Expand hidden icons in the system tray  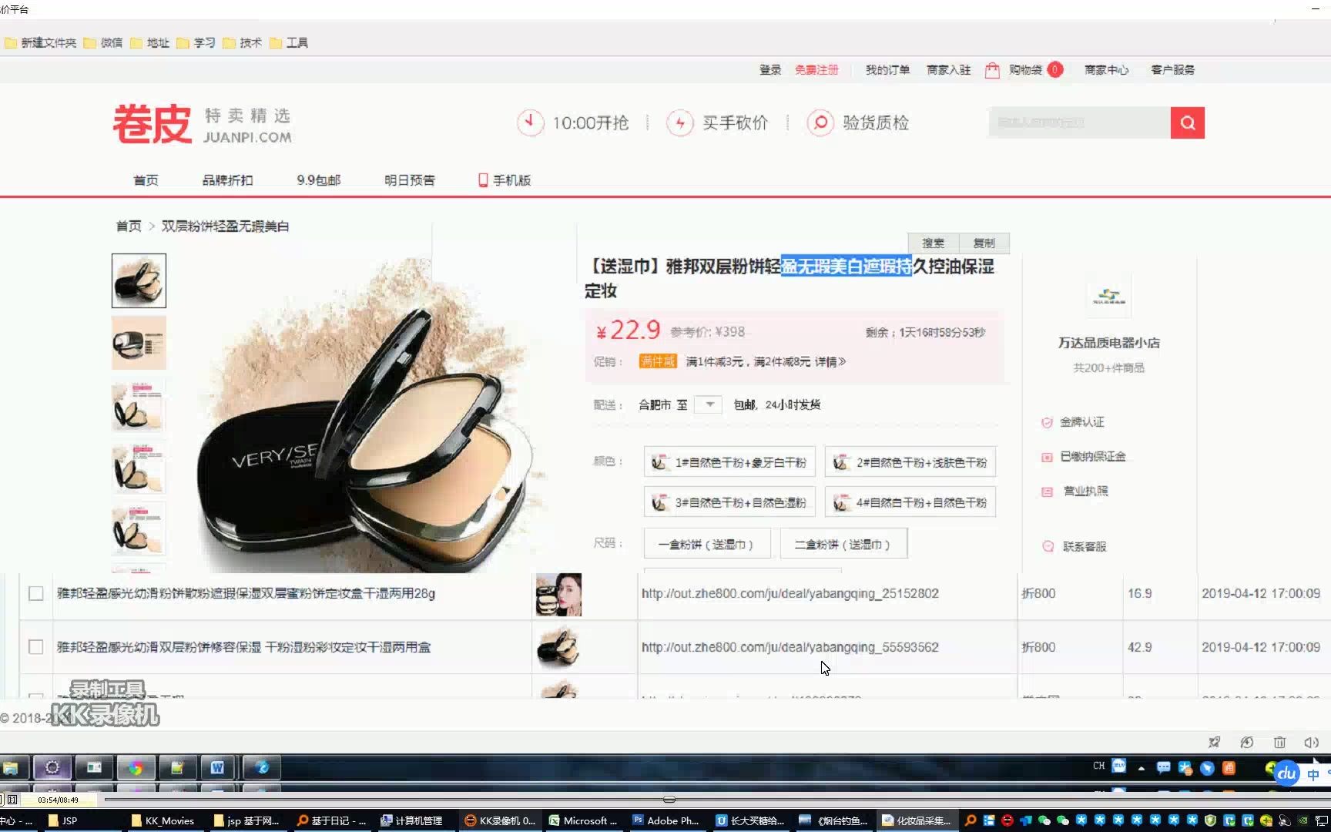tap(1140, 767)
